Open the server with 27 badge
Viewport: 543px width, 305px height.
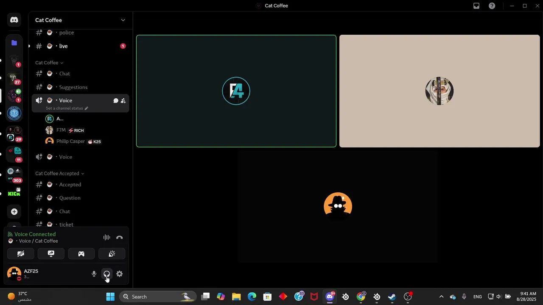(14, 78)
